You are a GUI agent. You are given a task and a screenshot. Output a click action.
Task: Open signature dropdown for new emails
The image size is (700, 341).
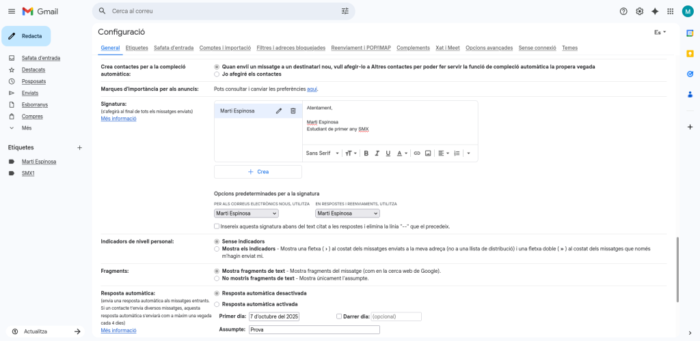(246, 213)
